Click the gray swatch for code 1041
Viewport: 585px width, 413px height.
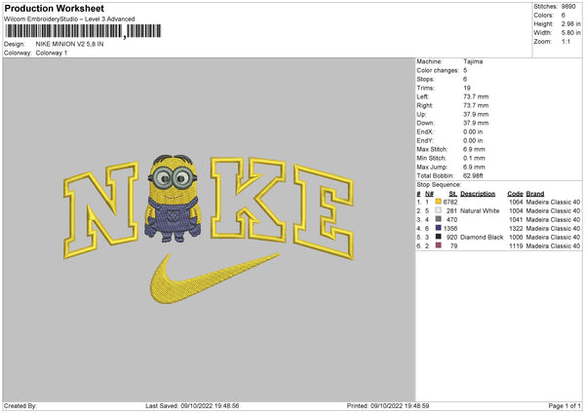[x=439, y=219]
